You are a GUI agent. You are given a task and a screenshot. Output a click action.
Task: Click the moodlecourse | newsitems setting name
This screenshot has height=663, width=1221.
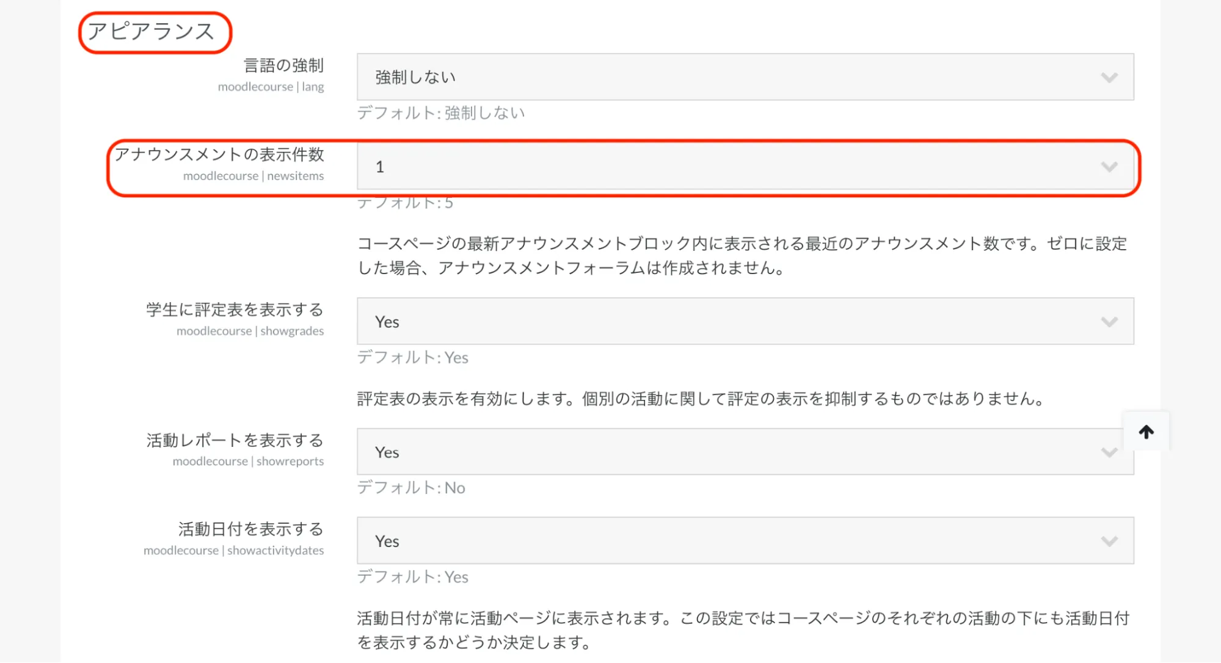(x=253, y=176)
